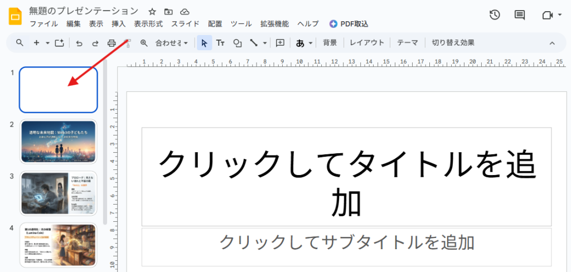Viewport: 571px width, 272px height.
Task: Open the comments panel icon
Action: (x=520, y=15)
